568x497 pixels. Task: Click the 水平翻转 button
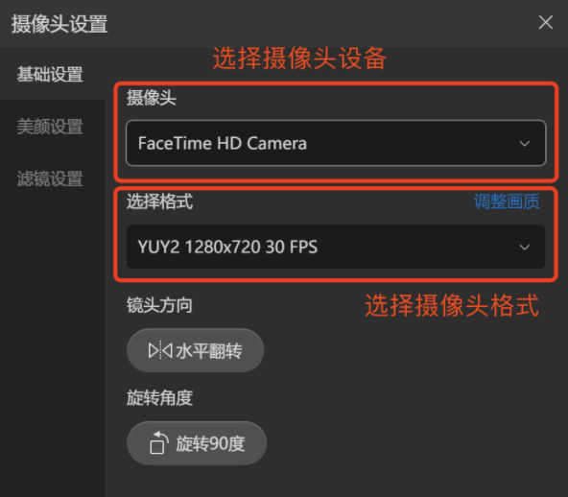click(196, 350)
